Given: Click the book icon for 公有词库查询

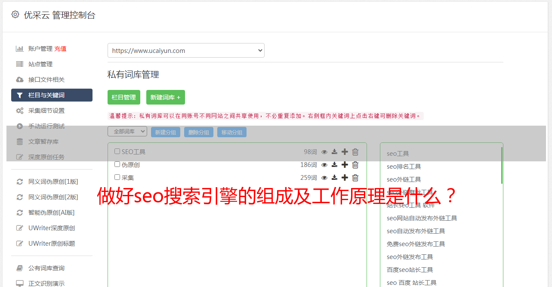Looking at the screenshot, I should pyautogui.click(x=20, y=268).
